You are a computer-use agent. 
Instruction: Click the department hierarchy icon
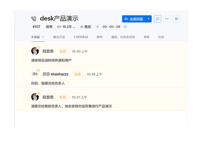82,27
